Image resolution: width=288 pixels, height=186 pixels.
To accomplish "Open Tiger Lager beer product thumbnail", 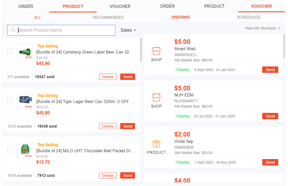I will [x=25, y=101].
